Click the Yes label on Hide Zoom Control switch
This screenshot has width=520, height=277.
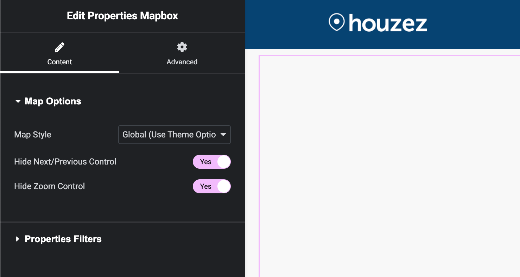(x=206, y=186)
